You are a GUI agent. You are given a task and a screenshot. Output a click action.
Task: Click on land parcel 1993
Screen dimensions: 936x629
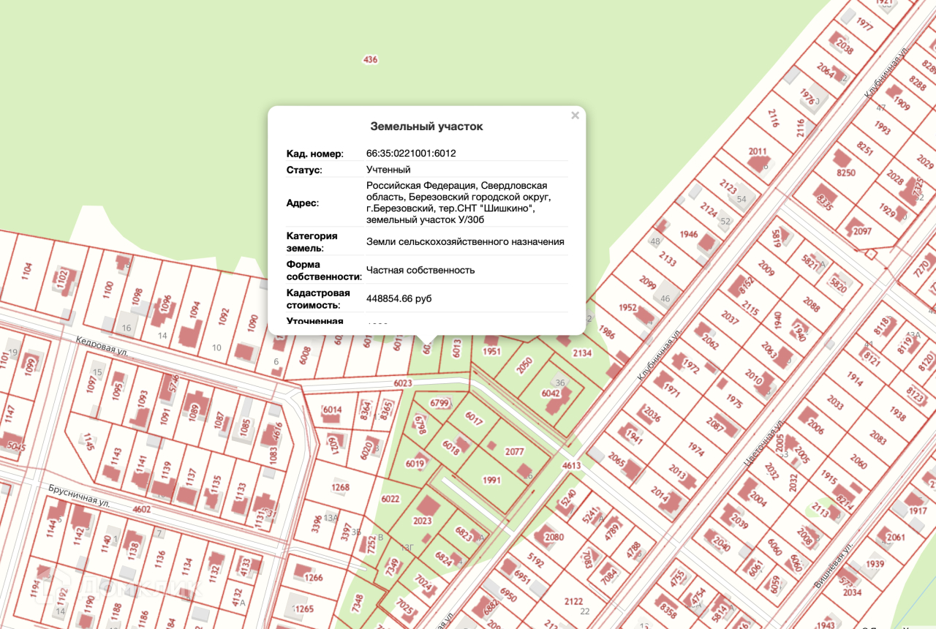883,129
